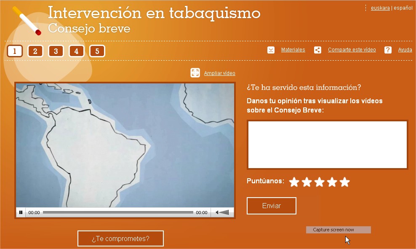Click the ¿Te comprometes? button

point(120,238)
